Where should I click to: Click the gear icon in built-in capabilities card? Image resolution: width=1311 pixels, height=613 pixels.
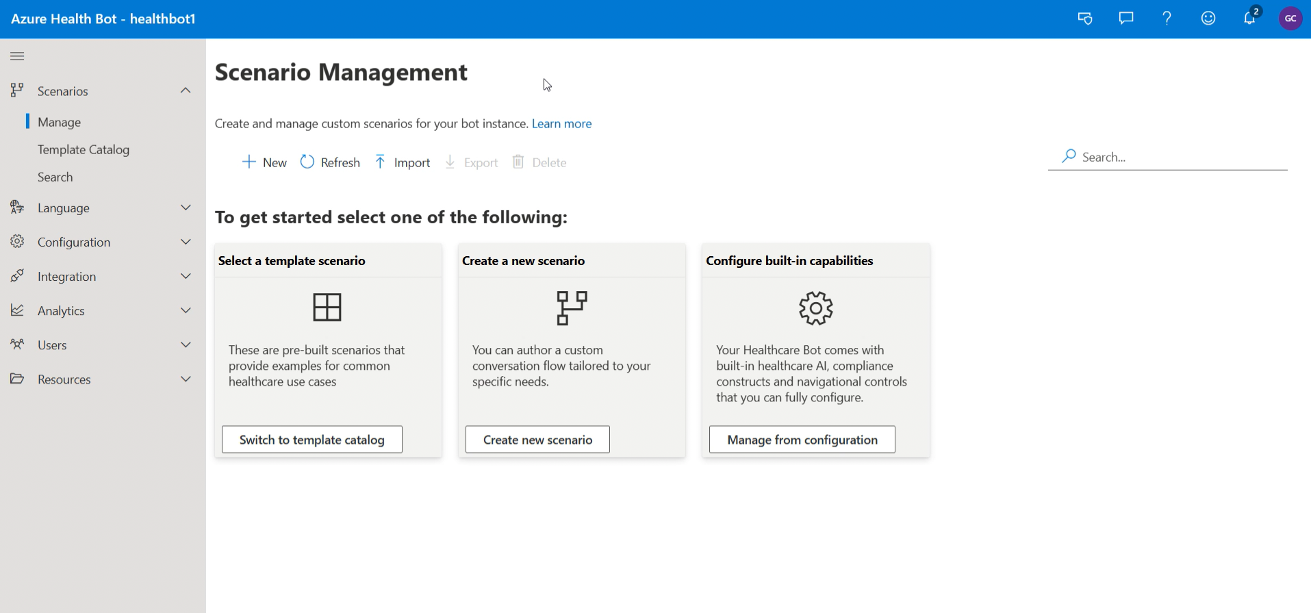[x=816, y=308]
